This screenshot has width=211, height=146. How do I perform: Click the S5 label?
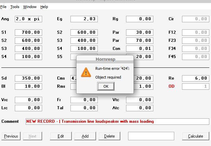coord(60,57)
